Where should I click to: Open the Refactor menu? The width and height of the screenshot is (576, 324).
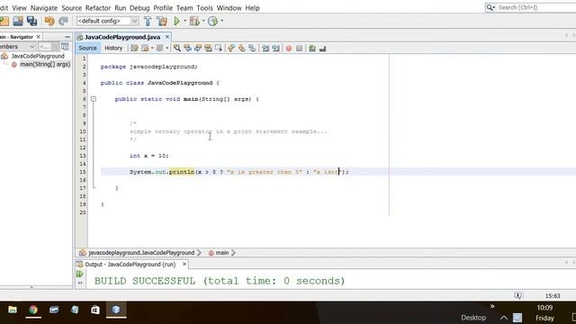point(98,8)
